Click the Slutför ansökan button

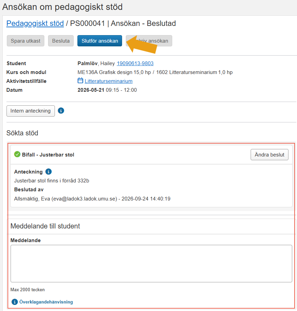(100, 41)
